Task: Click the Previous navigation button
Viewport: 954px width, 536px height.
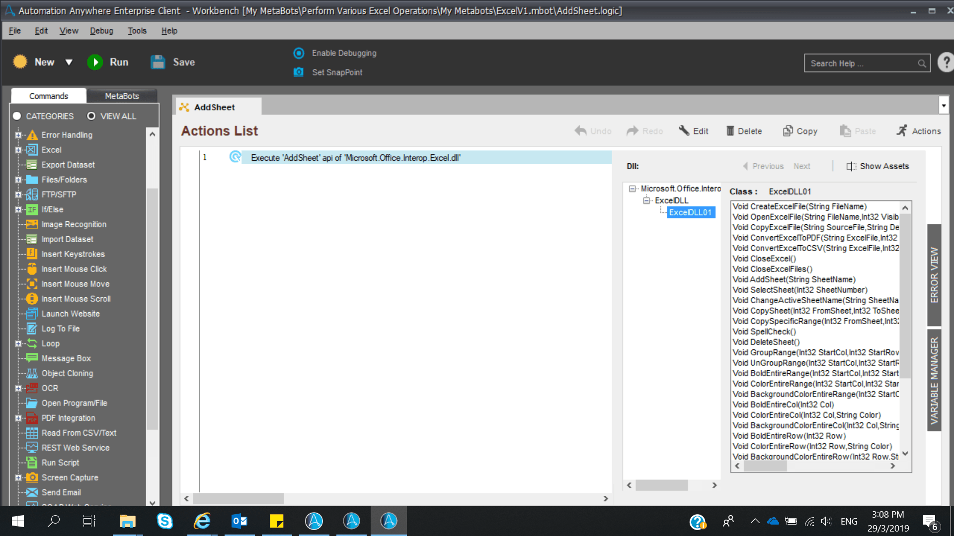Action: [x=763, y=166]
